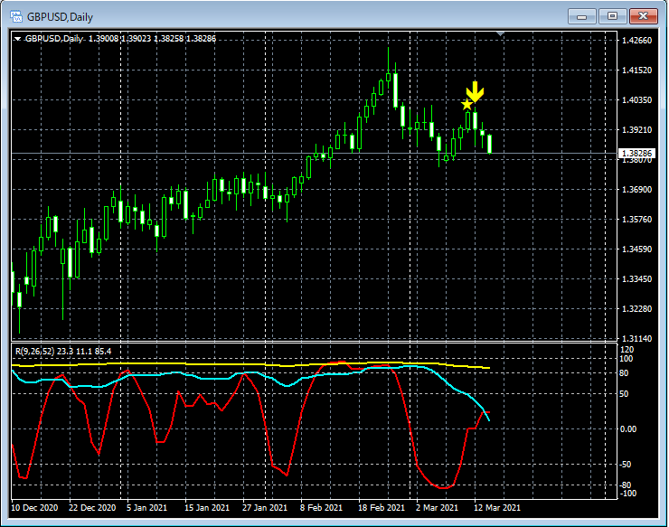This screenshot has height=527, width=669.
Task: Click the 1.34590 price scale label
Action: (x=636, y=249)
